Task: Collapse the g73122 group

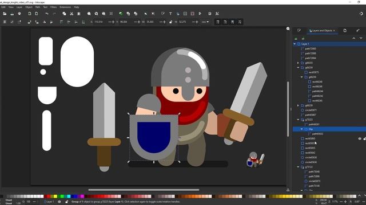Action: click(298, 167)
